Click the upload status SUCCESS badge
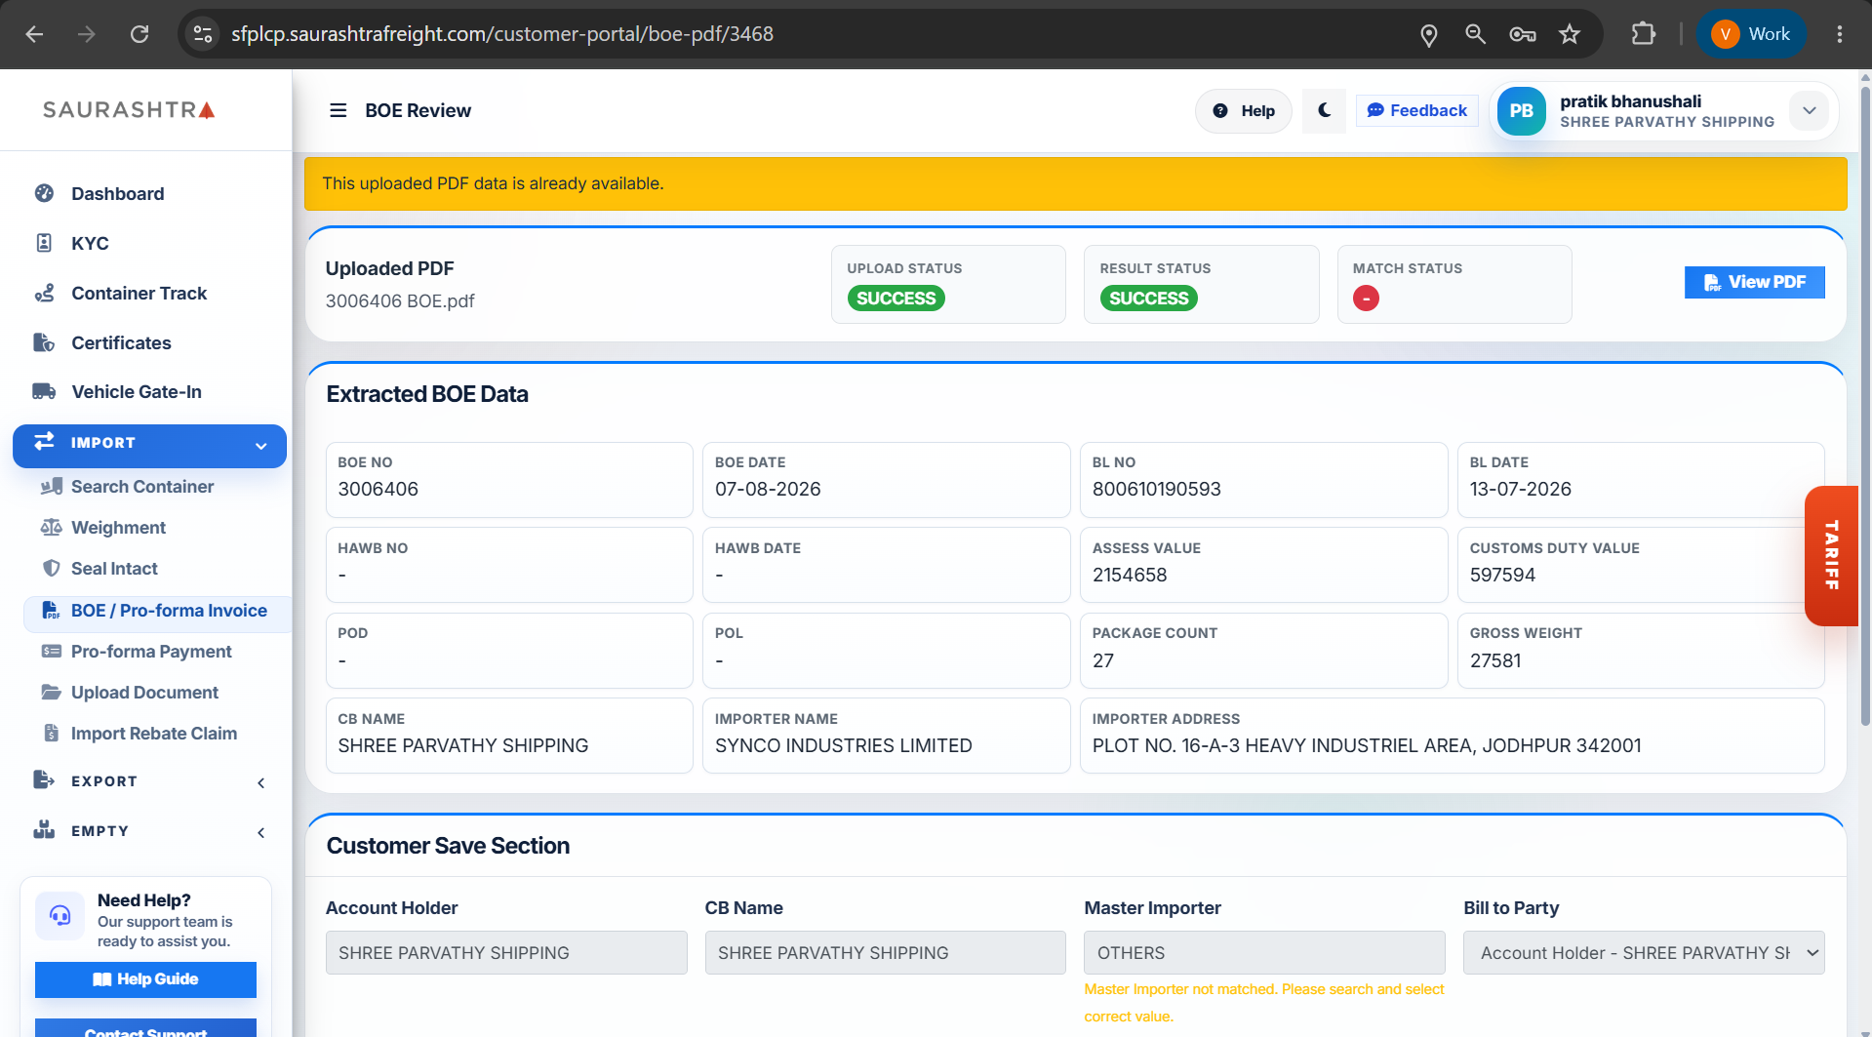The width and height of the screenshot is (1872, 1037). 896,299
